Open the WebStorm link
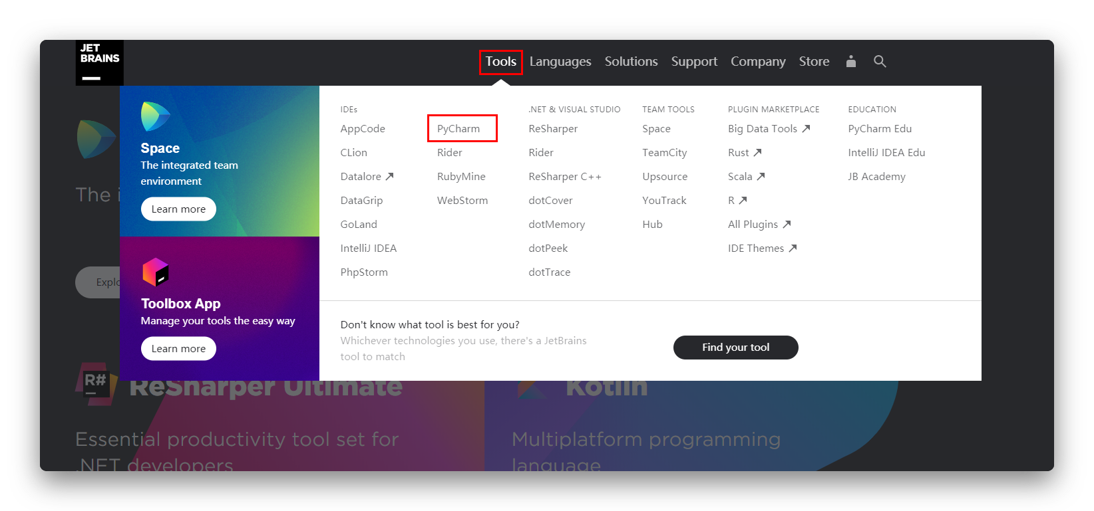The image size is (1094, 511). coord(462,200)
